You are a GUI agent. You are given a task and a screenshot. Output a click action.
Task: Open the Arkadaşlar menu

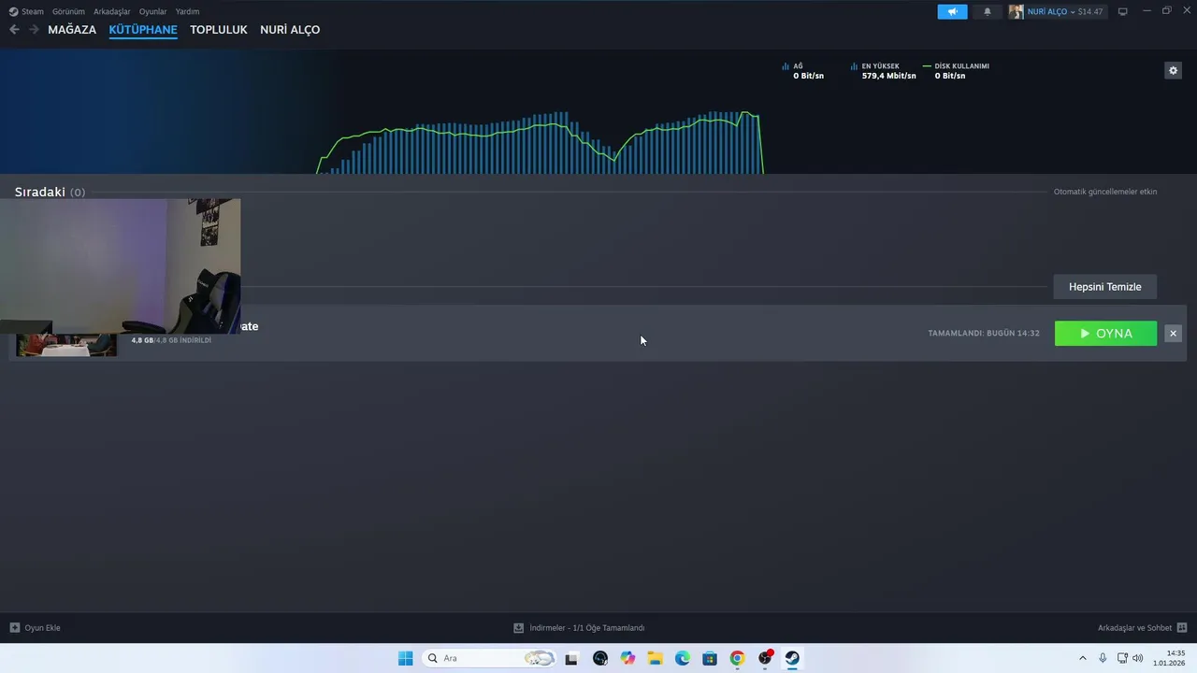[112, 11]
